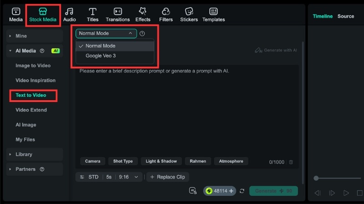Stop the preview playback
This screenshot has height=204, width=364.
pyautogui.click(x=360, y=193)
